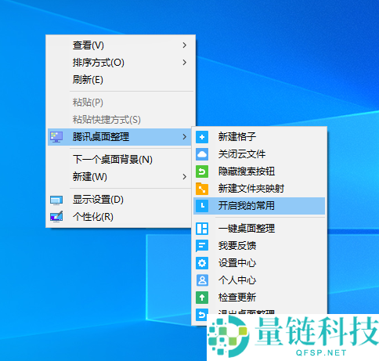This screenshot has height=361, width=379.
Task: Click the gear icon beside 设置中心
Action: 202,263
